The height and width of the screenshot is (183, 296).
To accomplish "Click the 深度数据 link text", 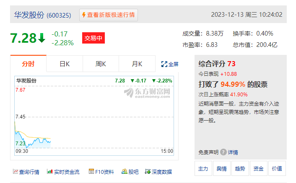I will click(x=162, y=172).
